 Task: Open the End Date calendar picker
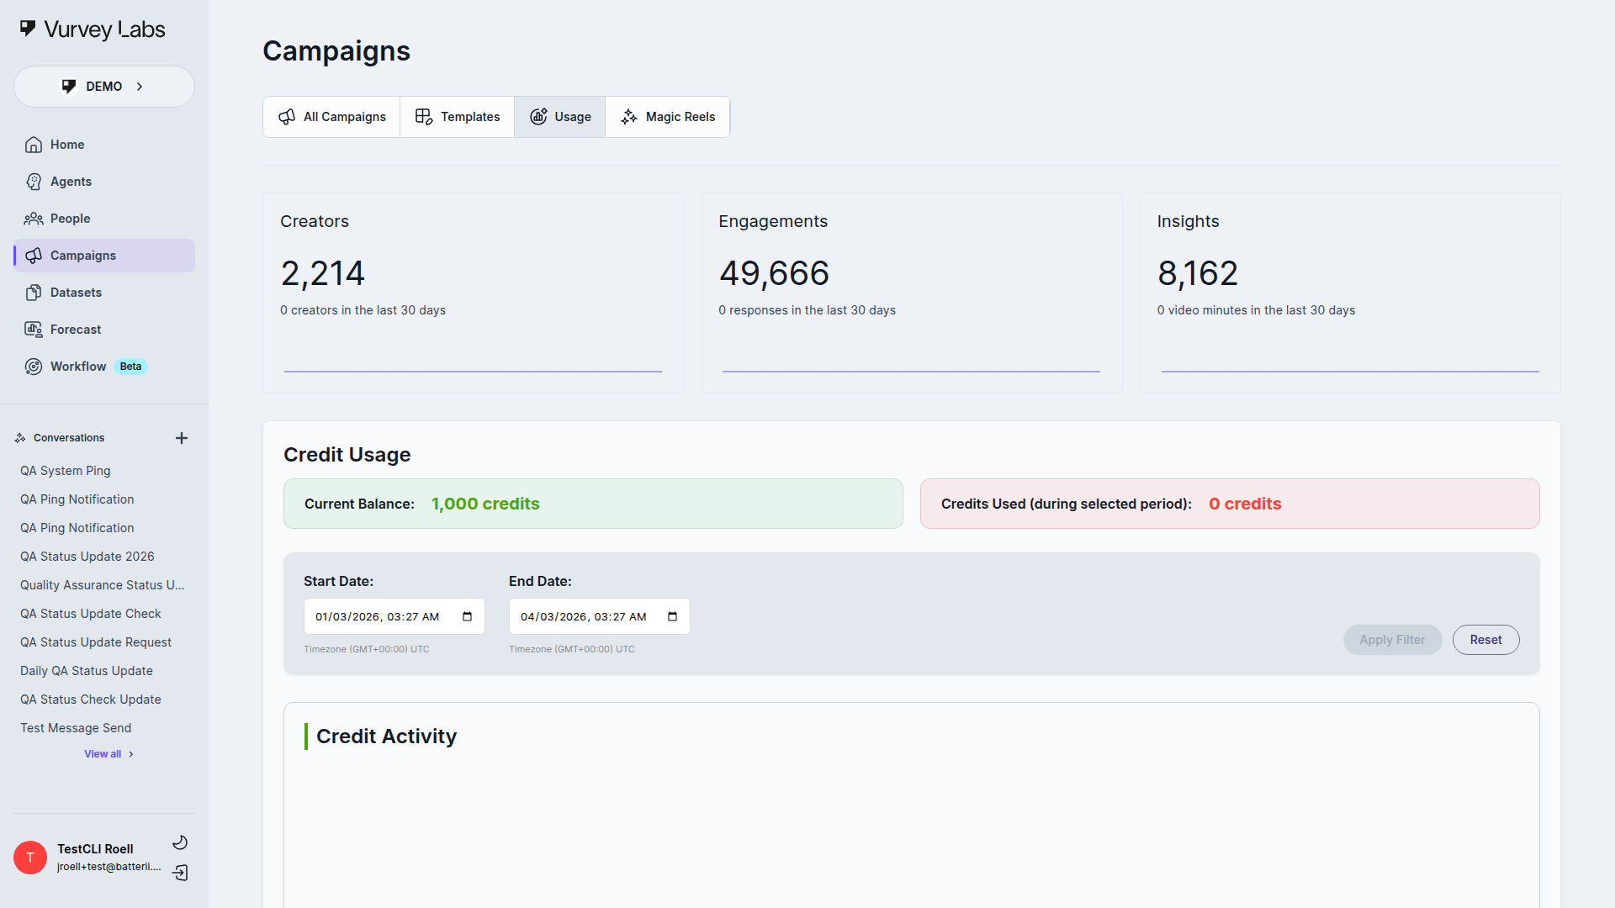tap(671, 616)
